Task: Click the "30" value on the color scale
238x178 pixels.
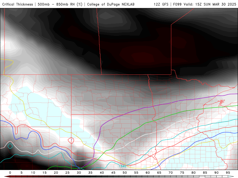Action: click(79, 173)
